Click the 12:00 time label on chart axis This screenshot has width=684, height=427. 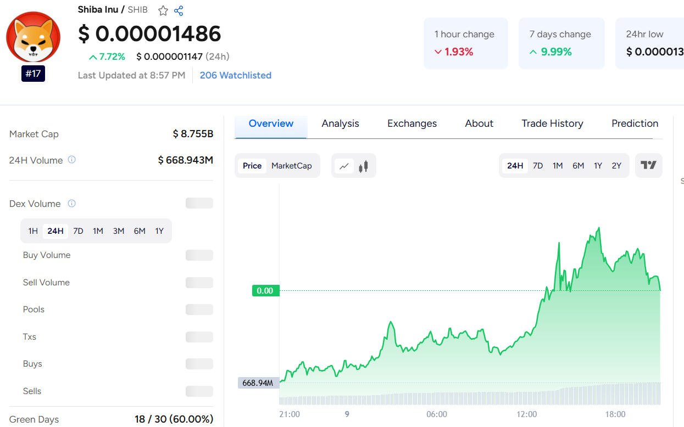pyautogui.click(x=526, y=414)
